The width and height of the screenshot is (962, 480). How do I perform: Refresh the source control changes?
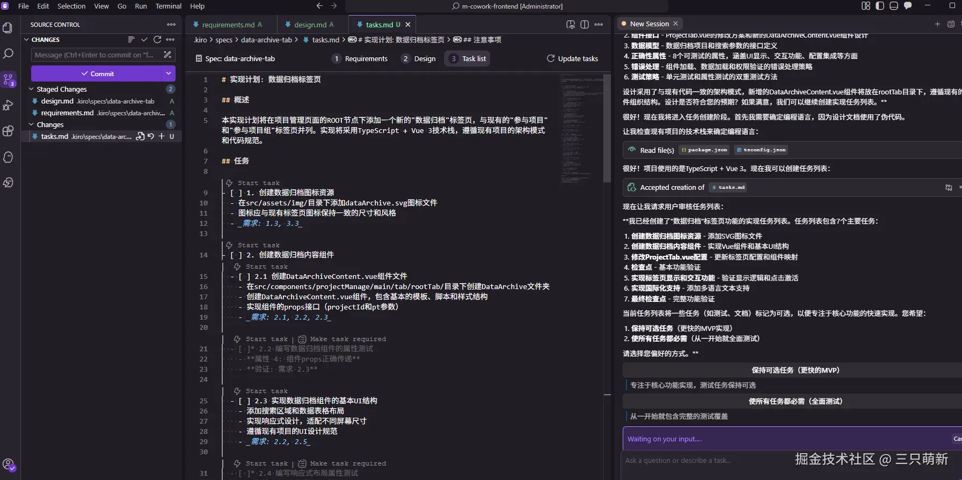157,40
